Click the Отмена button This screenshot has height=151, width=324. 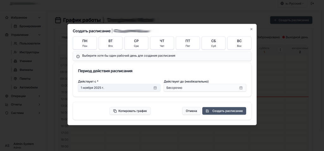pyautogui.click(x=191, y=111)
